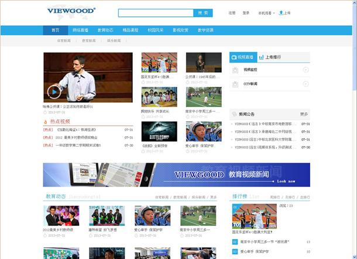Click the blue 搜索 search button
The image size is (357, 259).
click(203, 13)
